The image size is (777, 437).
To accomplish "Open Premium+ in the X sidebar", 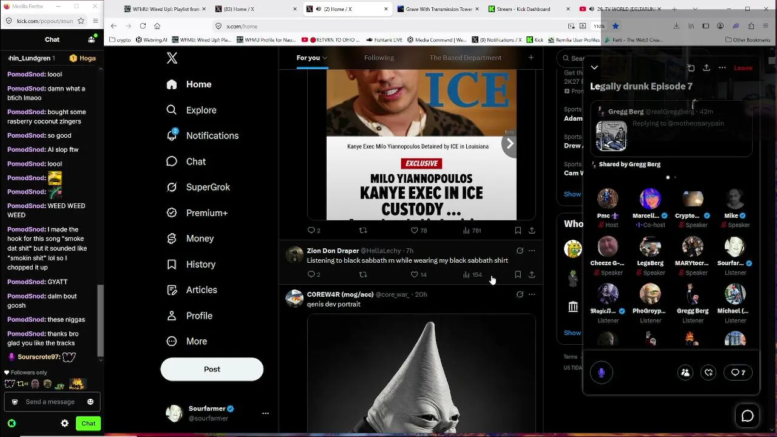I will point(197,213).
